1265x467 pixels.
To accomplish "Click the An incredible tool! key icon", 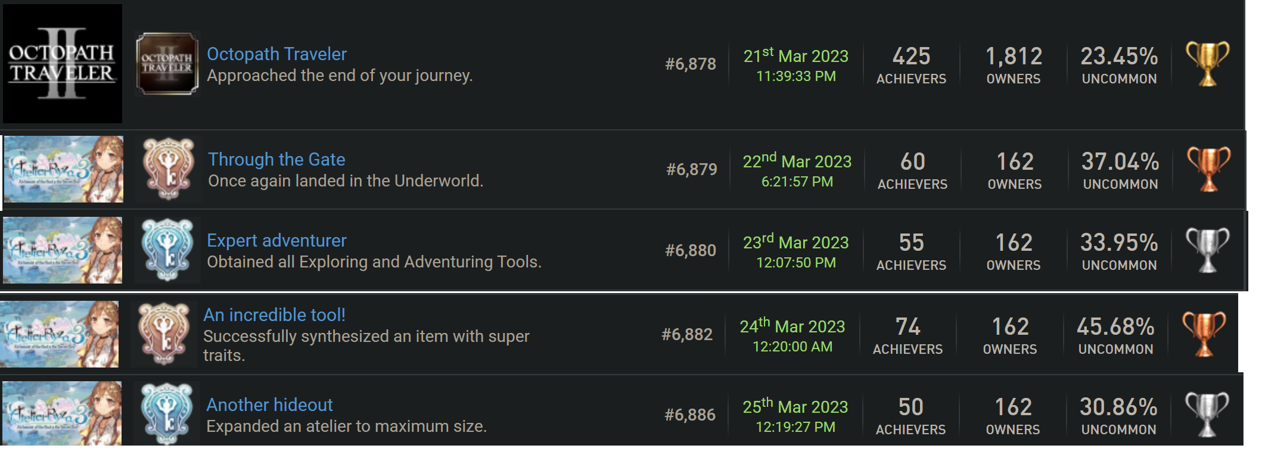I will click(x=164, y=334).
